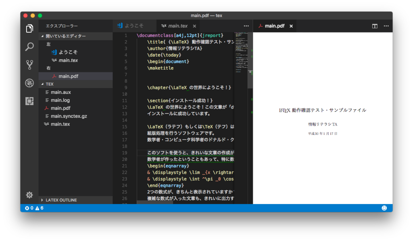
Task: Open the Debug view icon
Action: 29,83
